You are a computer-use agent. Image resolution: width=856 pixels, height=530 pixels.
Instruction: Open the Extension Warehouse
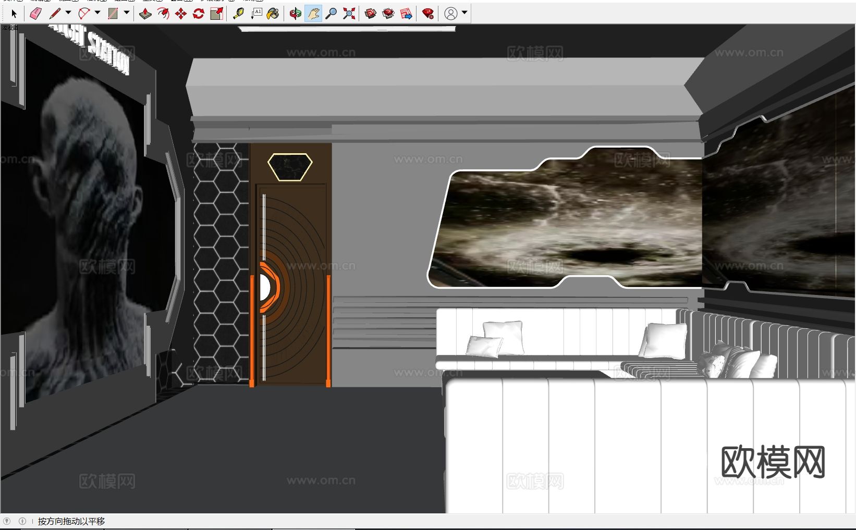pos(388,14)
